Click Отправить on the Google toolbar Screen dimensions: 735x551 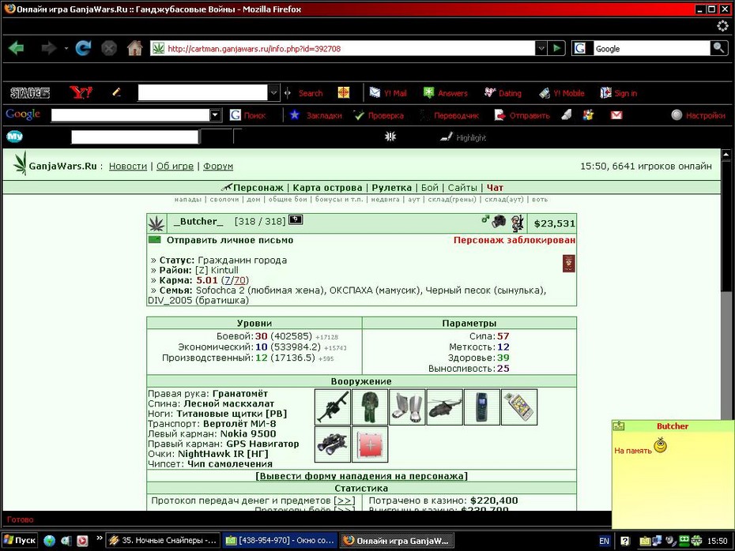coord(522,115)
